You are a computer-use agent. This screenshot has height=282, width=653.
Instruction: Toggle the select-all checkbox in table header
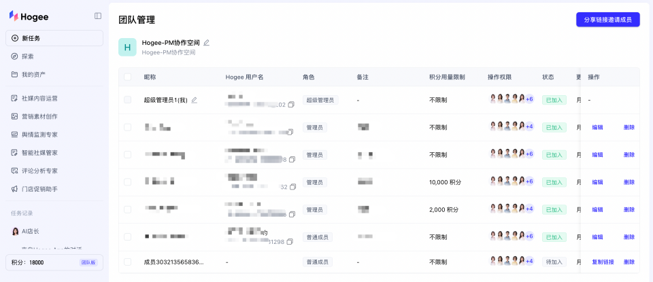tap(127, 77)
